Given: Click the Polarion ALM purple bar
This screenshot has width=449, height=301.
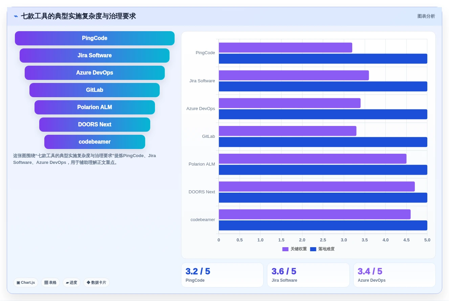Looking at the screenshot, I should pyautogui.click(x=313, y=159).
